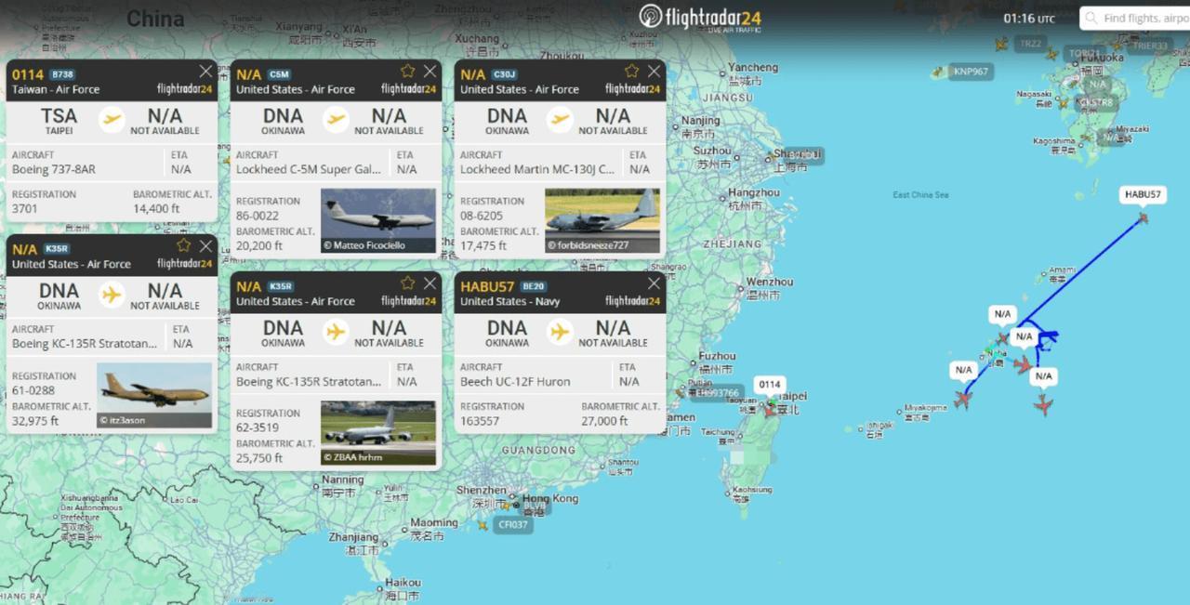
Task: Select the CFI037 aircraft icon near Hong Kong
Action: [482, 525]
